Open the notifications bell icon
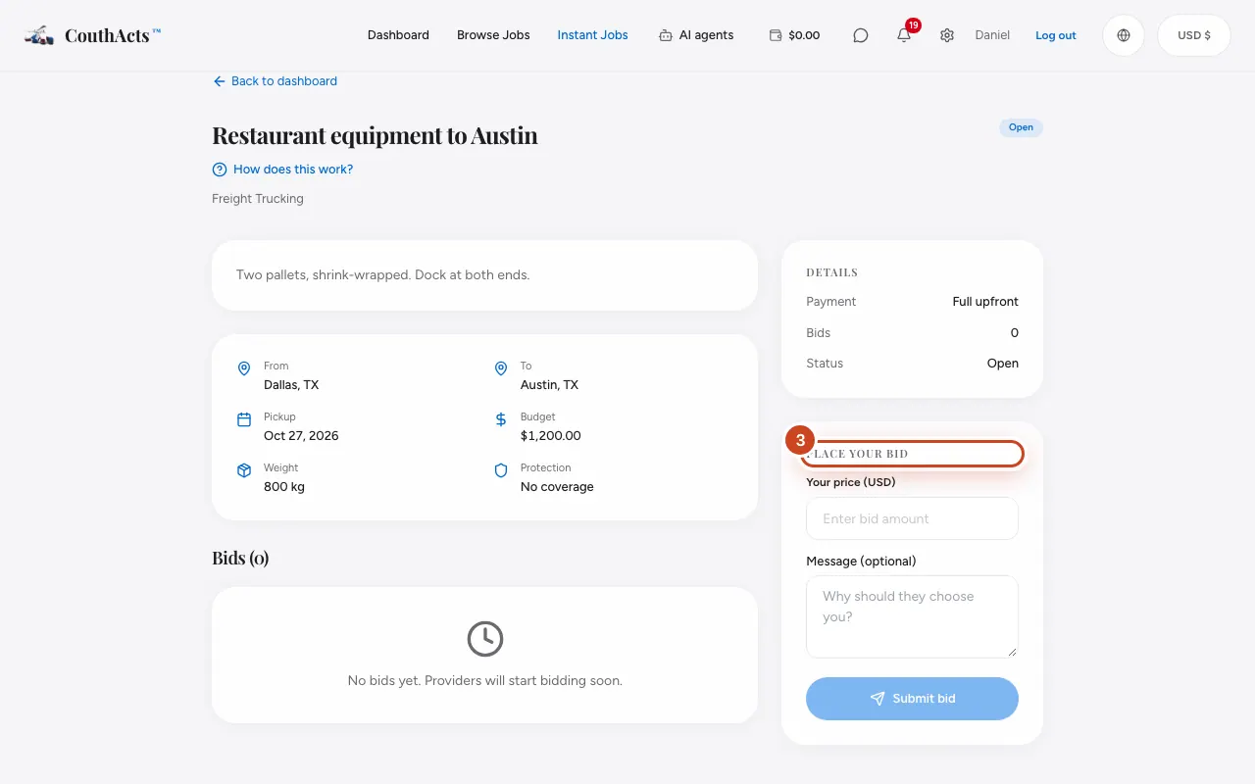1255x784 pixels. 904,35
